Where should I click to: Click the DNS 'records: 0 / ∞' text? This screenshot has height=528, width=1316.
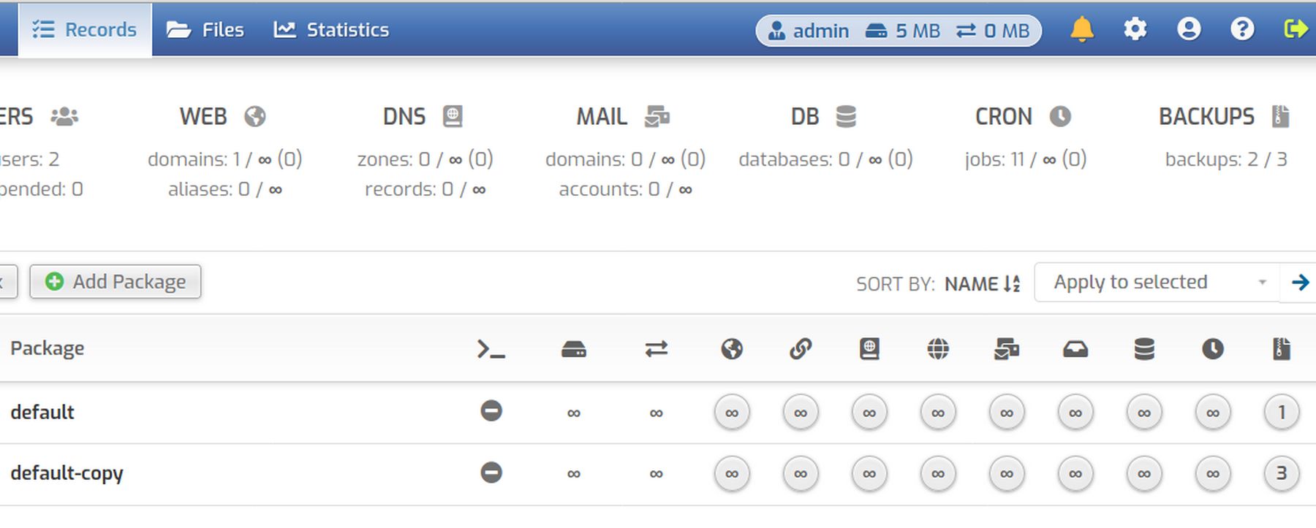point(425,190)
